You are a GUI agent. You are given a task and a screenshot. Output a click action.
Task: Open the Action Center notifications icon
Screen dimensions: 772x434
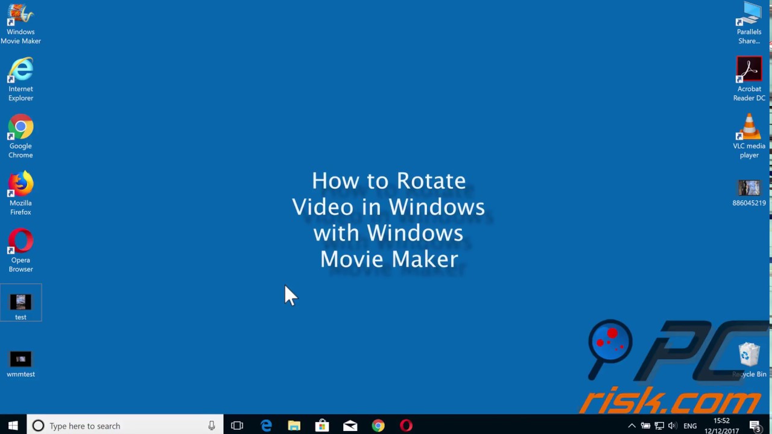[x=756, y=426]
